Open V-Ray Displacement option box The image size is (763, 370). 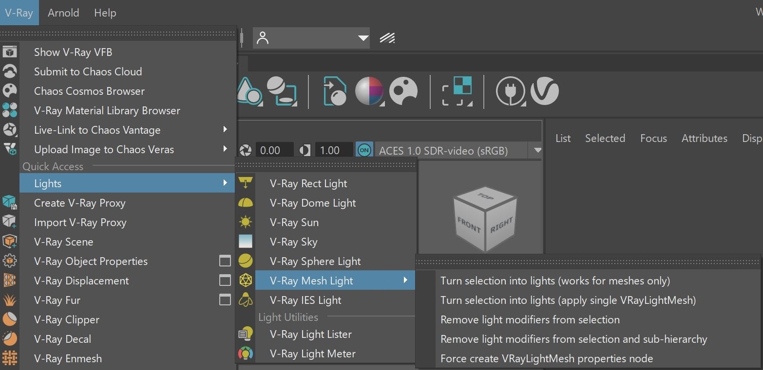(x=225, y=281)
